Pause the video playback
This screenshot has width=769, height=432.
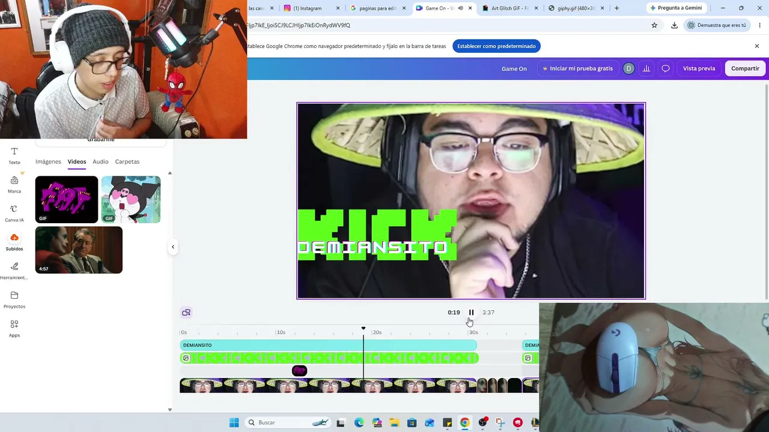(471, 313)
